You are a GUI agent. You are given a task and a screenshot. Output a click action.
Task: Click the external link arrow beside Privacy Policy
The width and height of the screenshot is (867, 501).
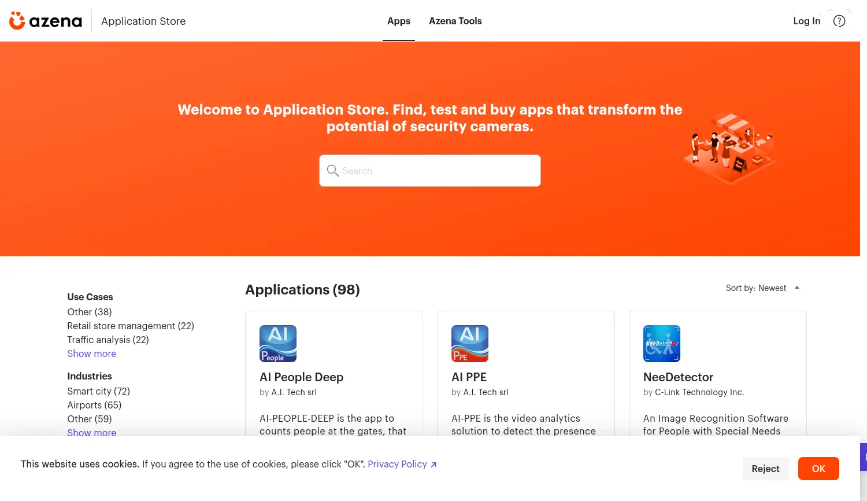pos(433,465)
